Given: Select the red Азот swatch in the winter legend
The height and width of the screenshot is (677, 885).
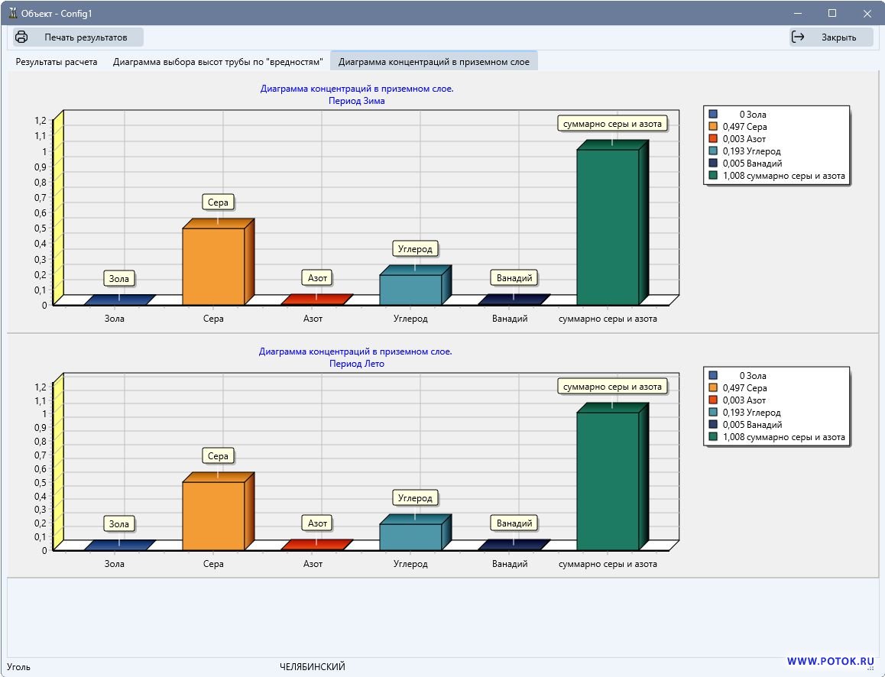Looking at the screenshot, I should pos(713,139).
